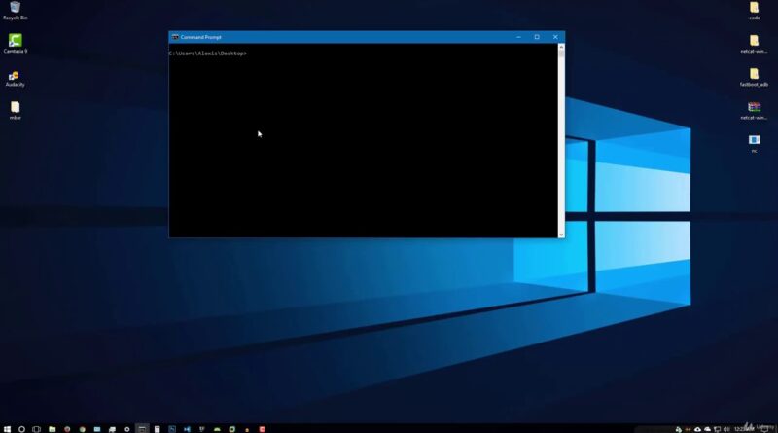Launch Camtasia 9 from the desktop
The image size is (778, 433).
(15, 44)
